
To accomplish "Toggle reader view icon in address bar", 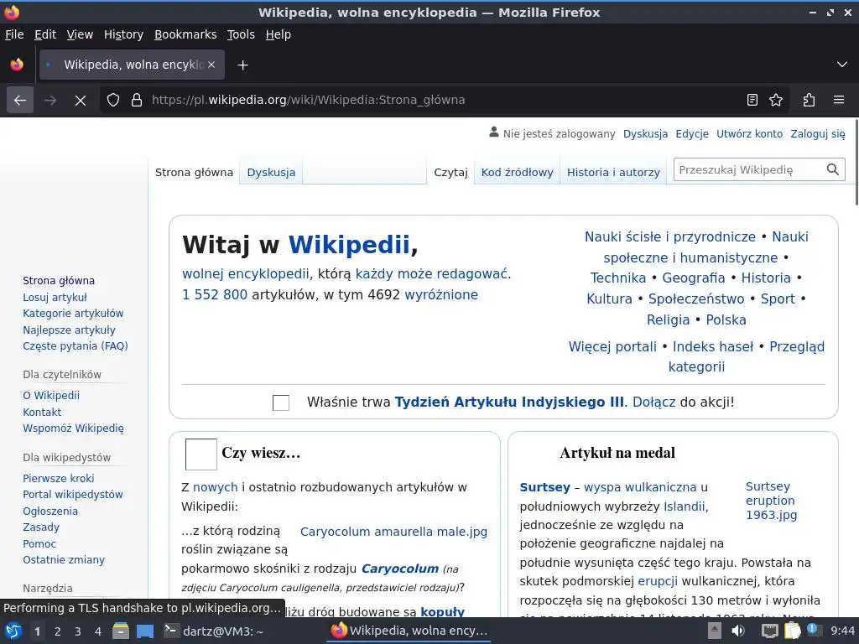I will pyautogui.click(x=752, y=100).
